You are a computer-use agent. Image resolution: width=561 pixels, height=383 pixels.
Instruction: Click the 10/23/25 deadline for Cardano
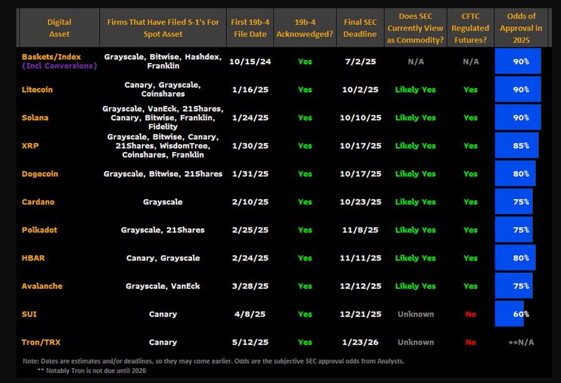click(x=360, y=202)
